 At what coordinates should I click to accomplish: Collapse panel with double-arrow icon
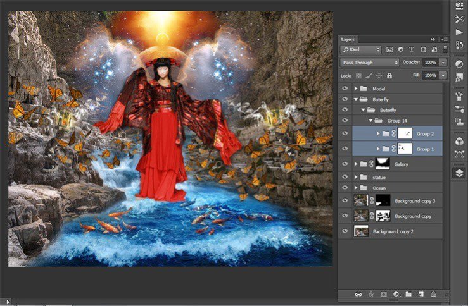[433, 39]
